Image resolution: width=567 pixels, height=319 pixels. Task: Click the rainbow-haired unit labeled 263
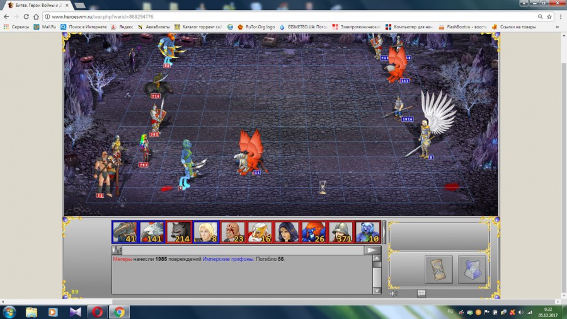[x=145, y=149]
